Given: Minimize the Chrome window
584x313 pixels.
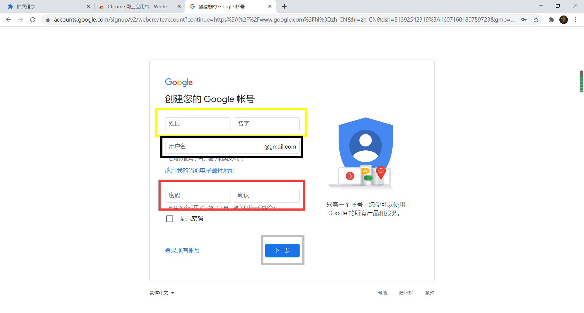Looking at the screenshot, I should [541, 5].
